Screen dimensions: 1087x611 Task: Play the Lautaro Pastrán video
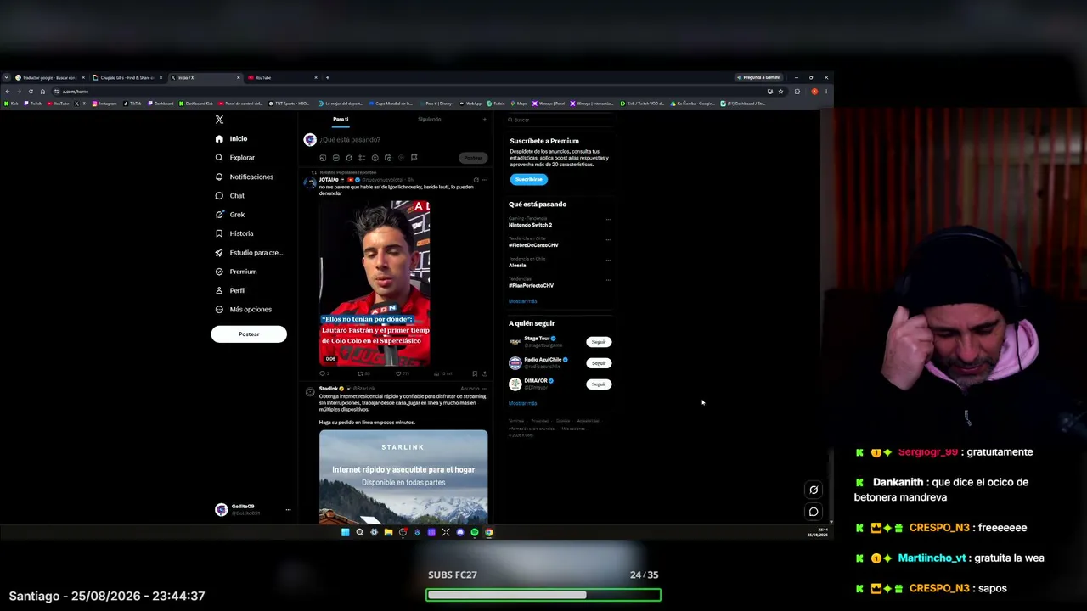(x=375, y=283)
